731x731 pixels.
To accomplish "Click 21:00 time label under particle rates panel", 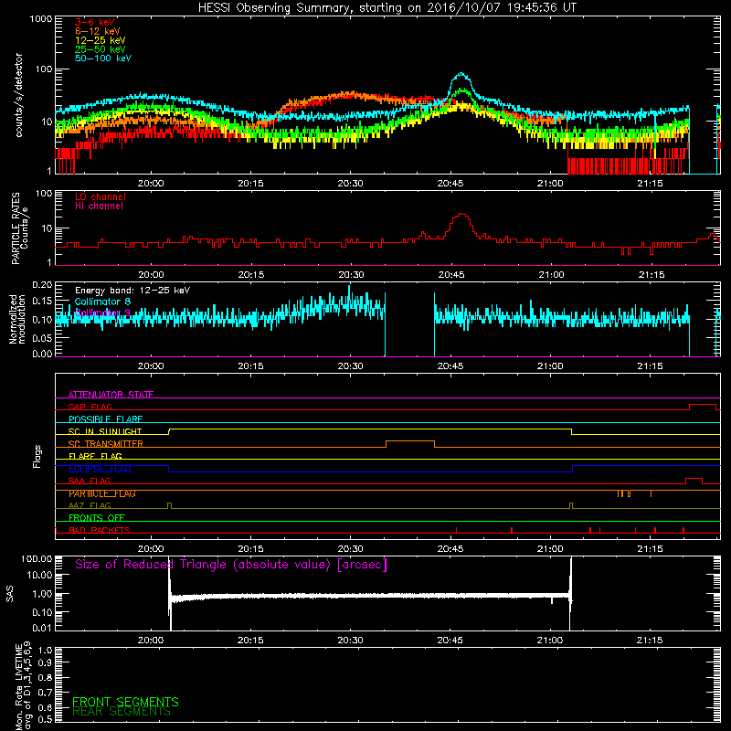I will (551, 275).
